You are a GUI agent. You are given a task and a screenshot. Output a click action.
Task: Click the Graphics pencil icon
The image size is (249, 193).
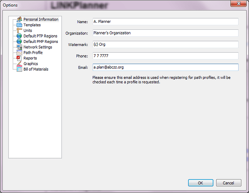tap(19, 63)
